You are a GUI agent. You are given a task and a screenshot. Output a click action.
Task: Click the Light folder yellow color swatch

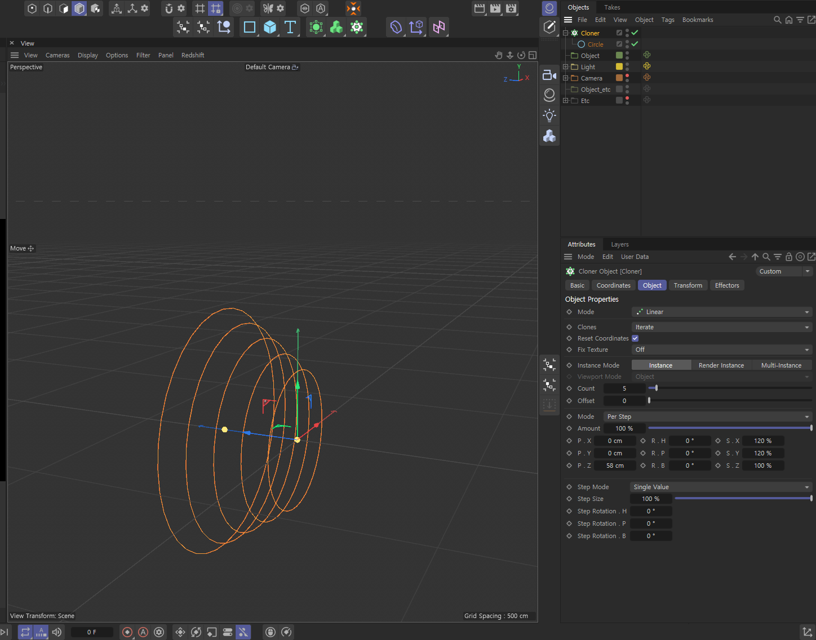(619, 66)
